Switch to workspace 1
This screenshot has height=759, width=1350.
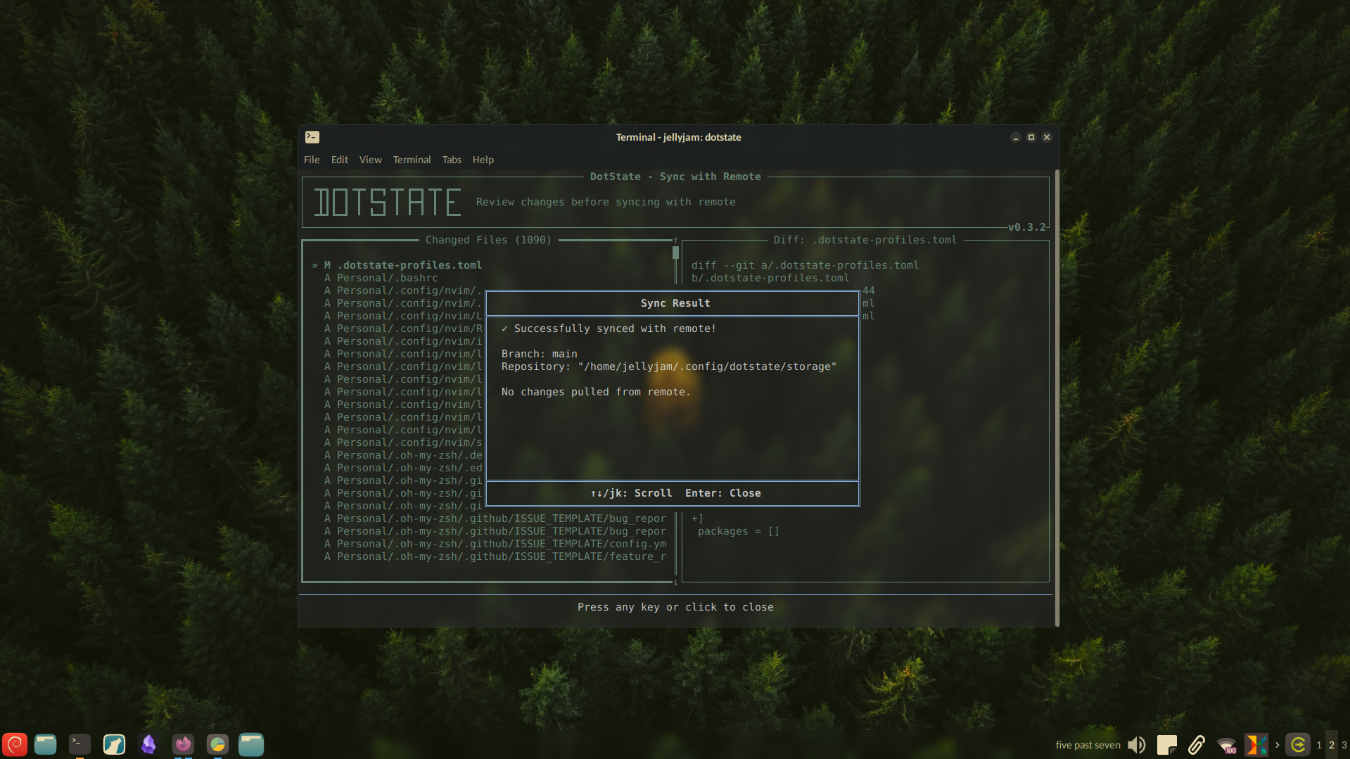pos(1319,745)
